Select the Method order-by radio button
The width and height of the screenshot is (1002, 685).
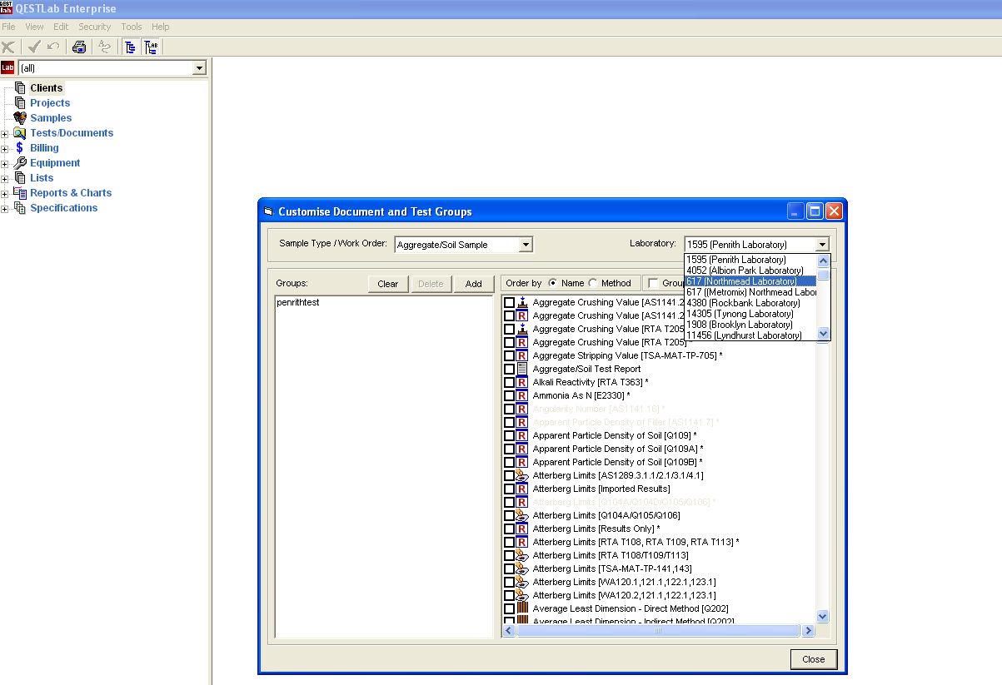(x=593, y=284)
